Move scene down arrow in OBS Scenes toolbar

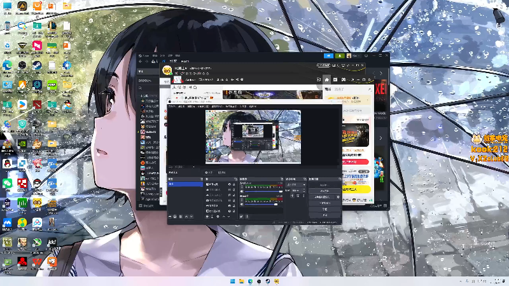point(192,217)
